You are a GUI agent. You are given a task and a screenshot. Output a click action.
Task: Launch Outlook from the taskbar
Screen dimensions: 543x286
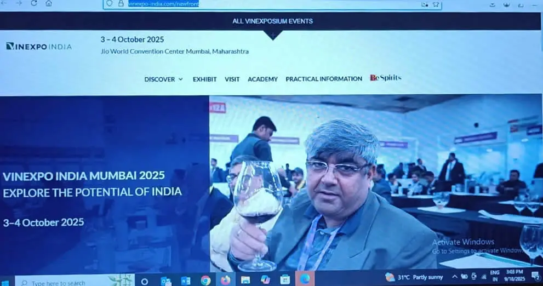165,281
